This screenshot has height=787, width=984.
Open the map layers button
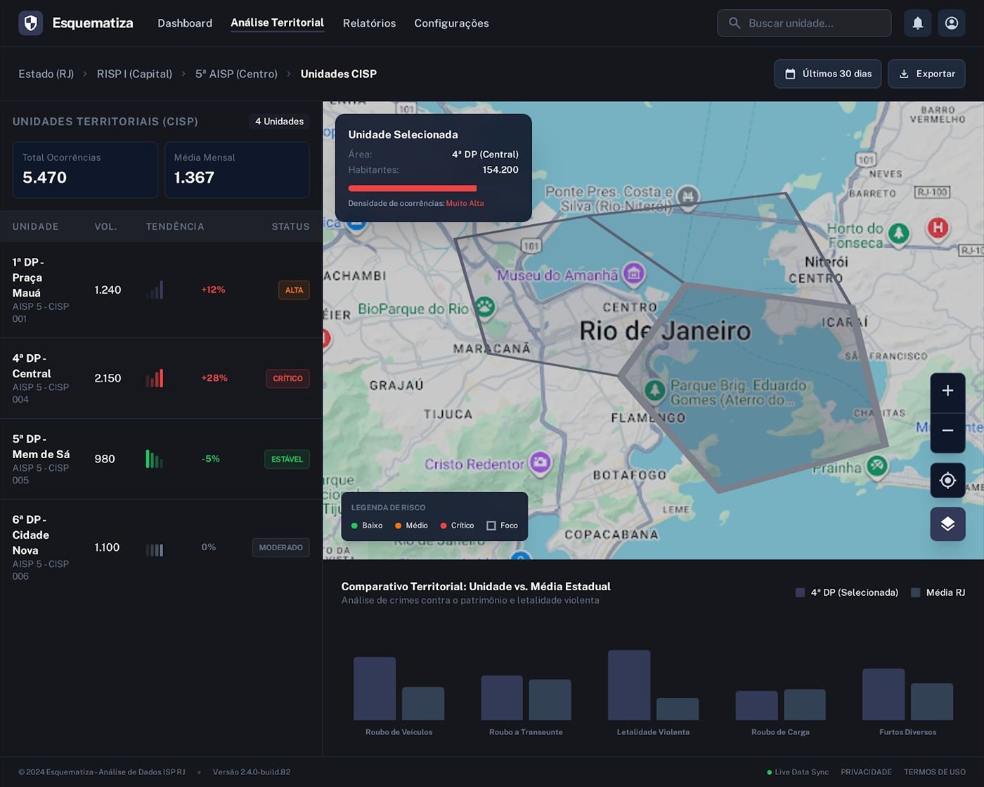pos(947,524)
